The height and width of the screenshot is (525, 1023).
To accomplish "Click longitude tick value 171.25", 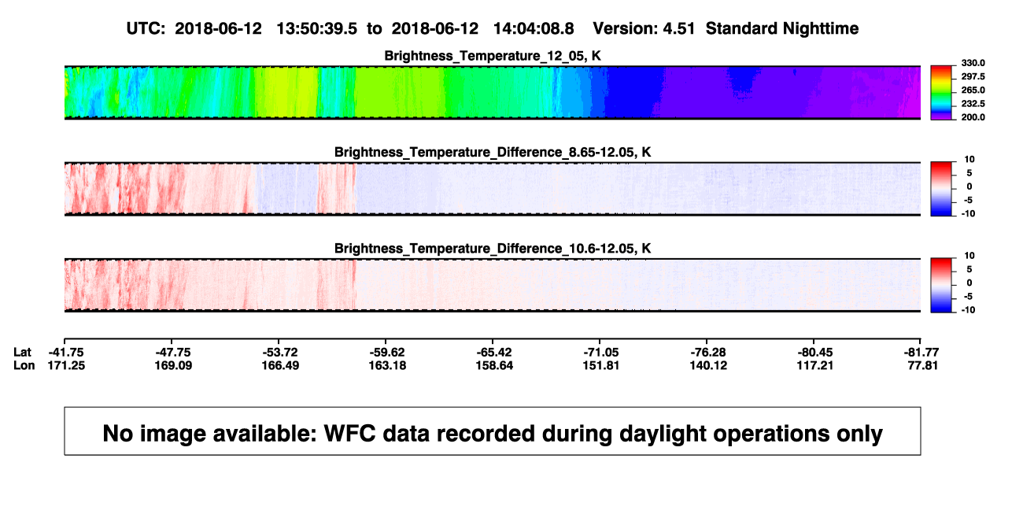I will click(x=65, y=365).
